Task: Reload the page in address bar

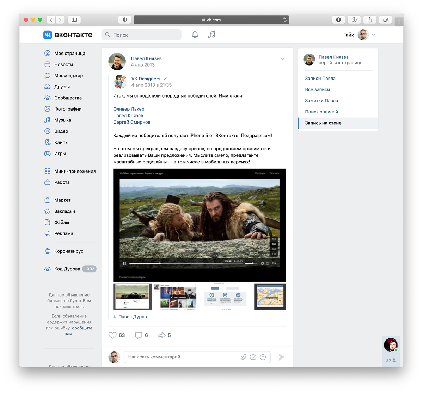Action: tap(284, 20)
